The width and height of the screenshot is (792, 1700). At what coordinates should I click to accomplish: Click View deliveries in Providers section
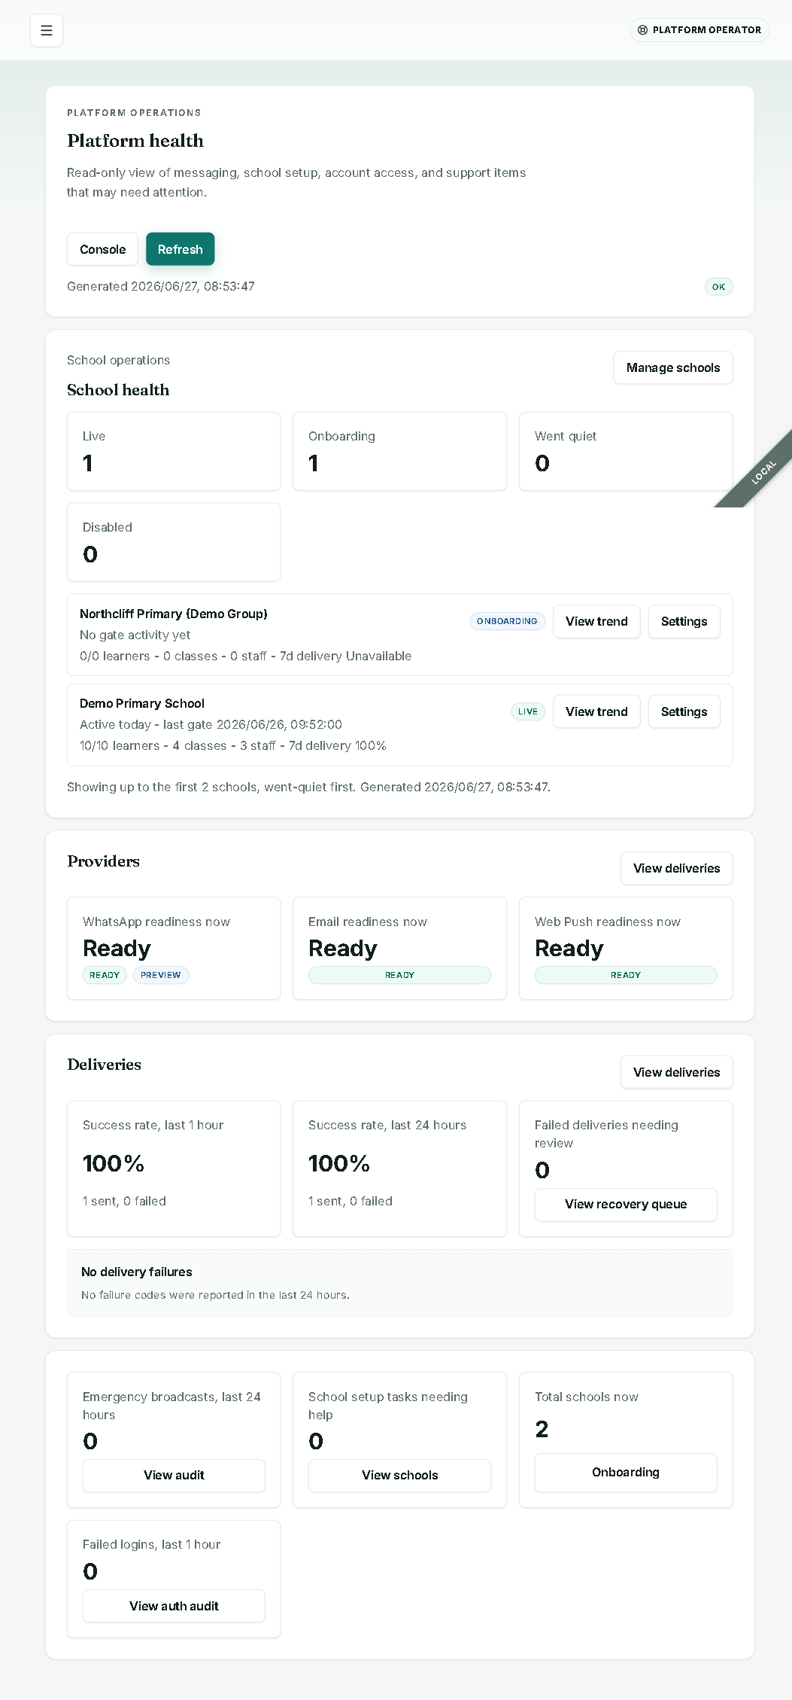point(676,868)
